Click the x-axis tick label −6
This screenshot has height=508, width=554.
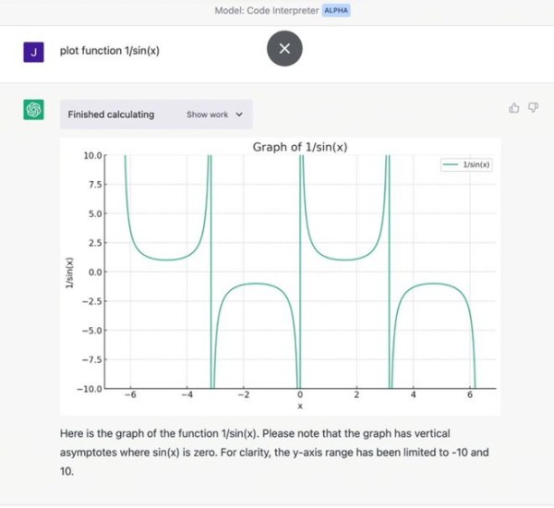(130, 395)
